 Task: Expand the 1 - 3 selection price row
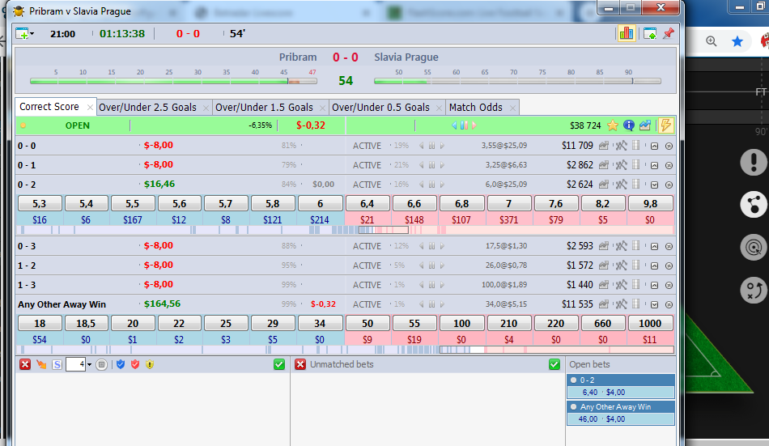click(x=654, y=285)
